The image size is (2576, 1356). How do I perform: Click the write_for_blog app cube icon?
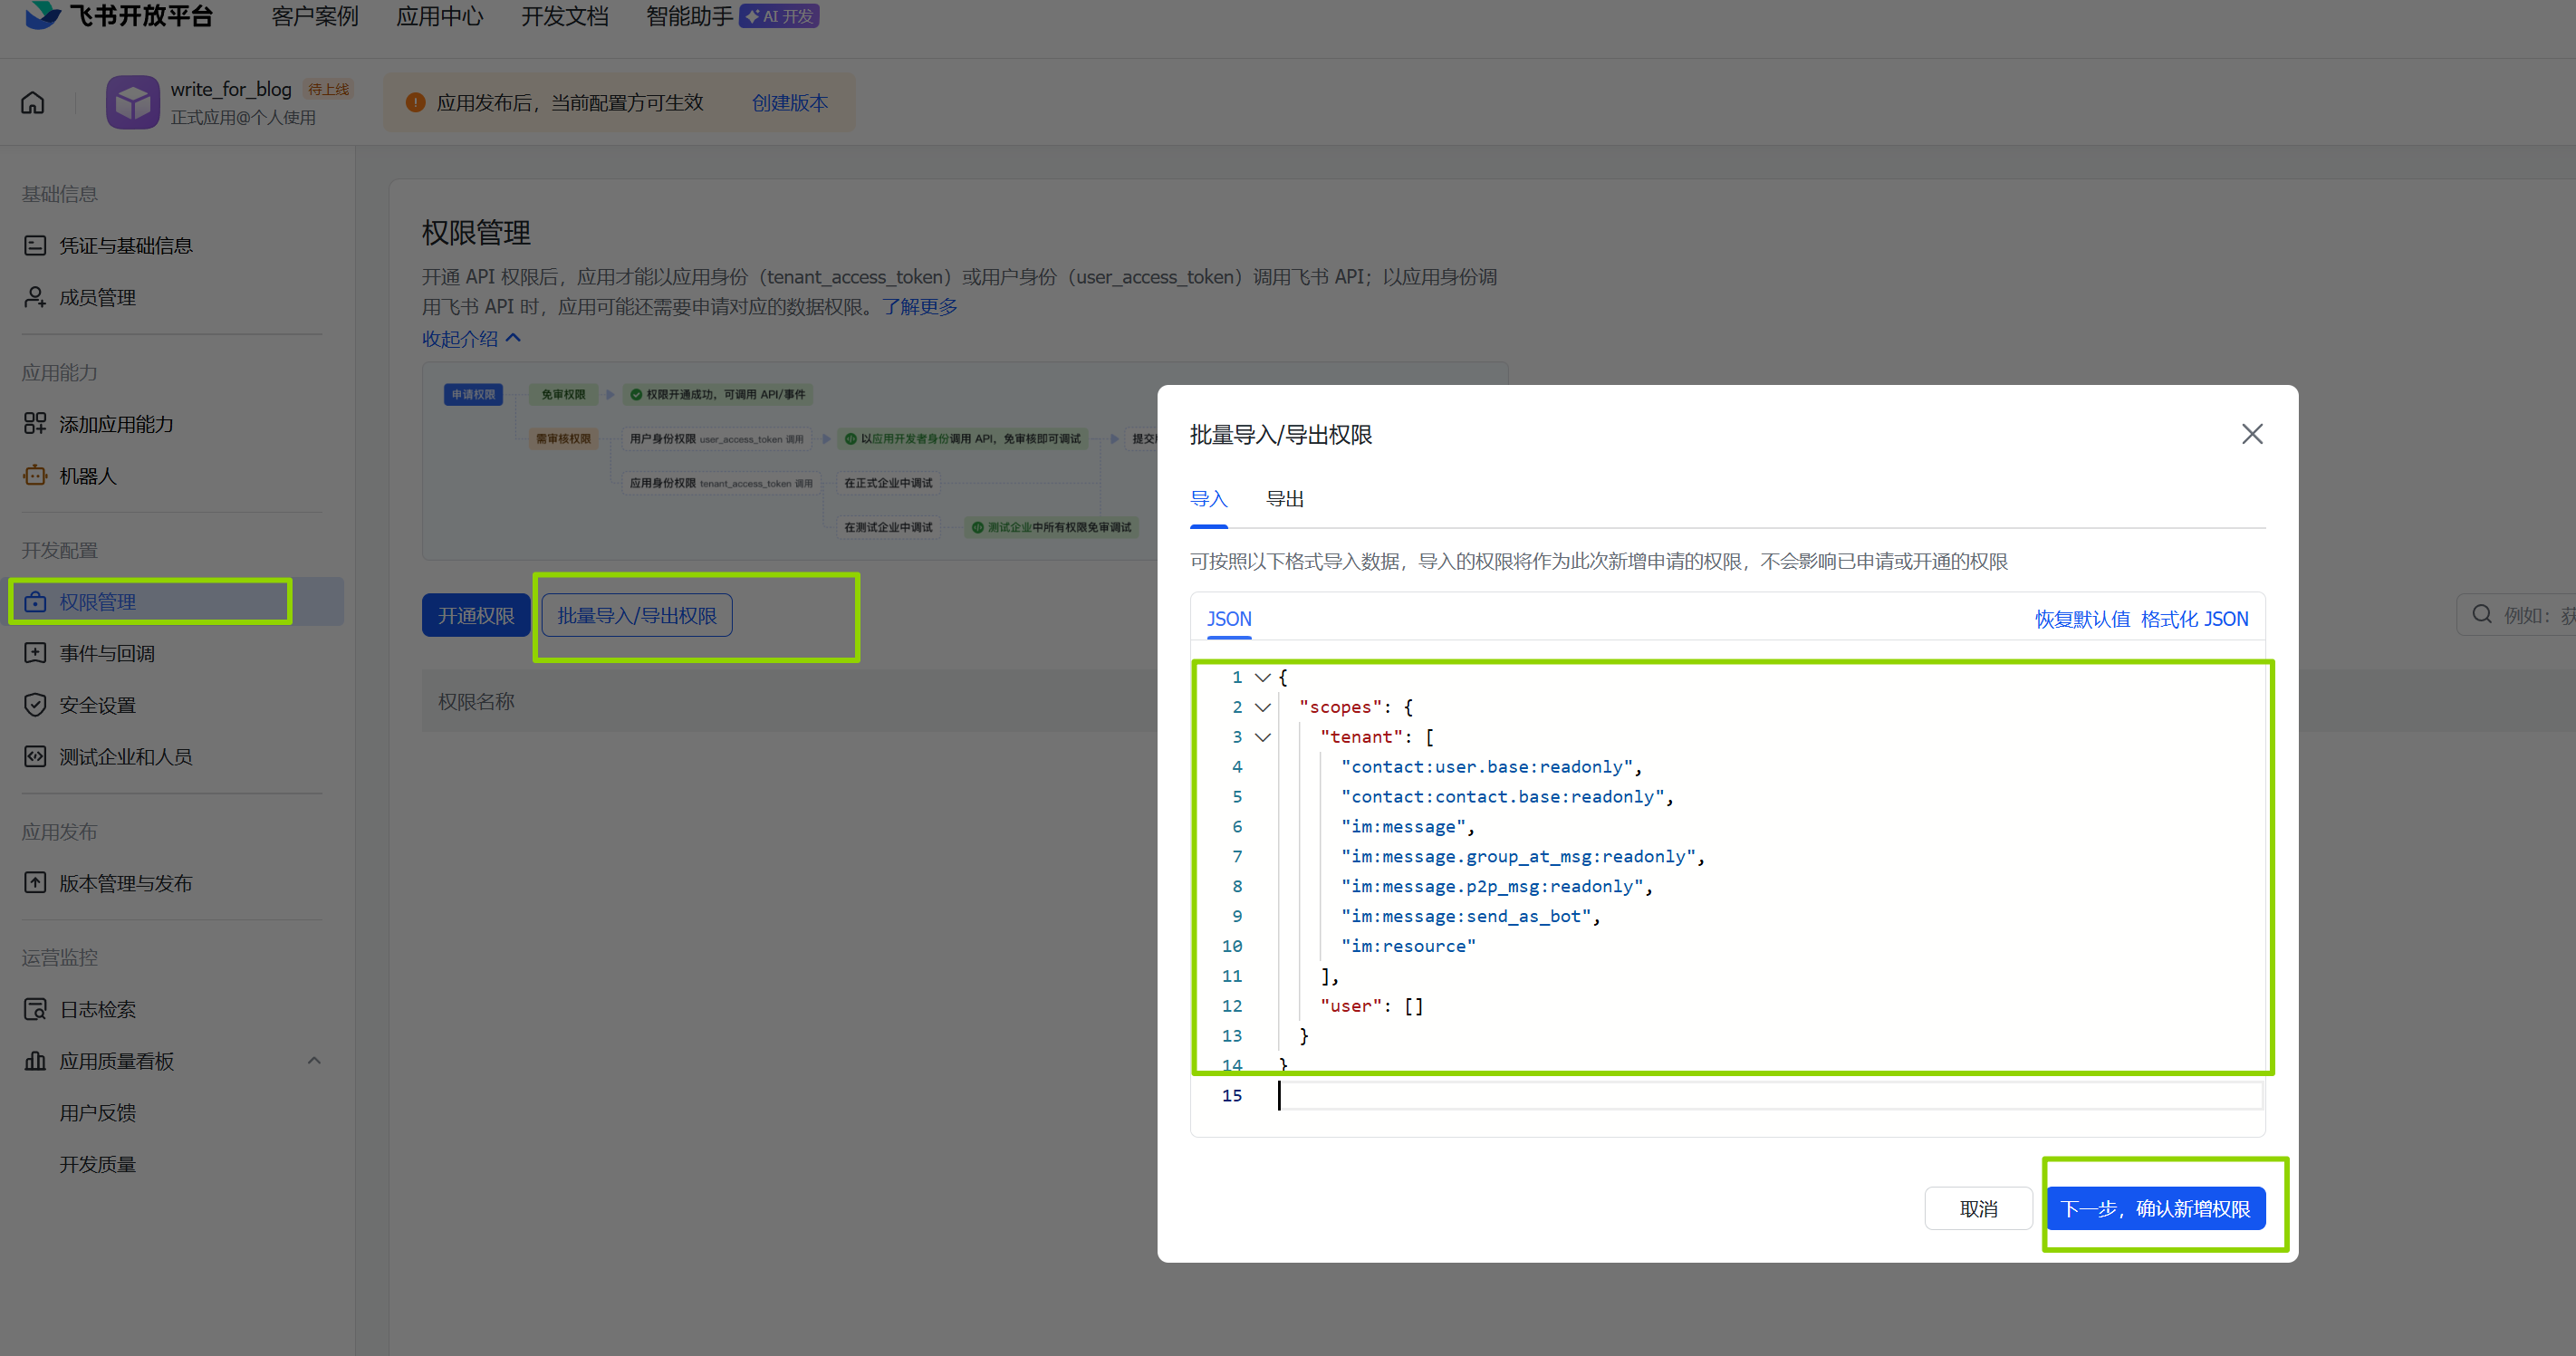133,102
